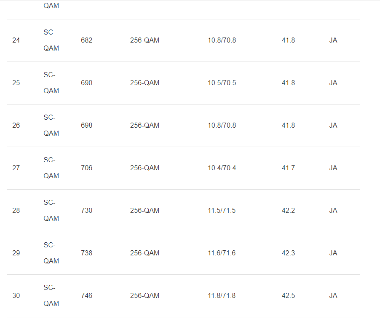
Task: Click frequency value 730
Action: [x=86, y=211]
